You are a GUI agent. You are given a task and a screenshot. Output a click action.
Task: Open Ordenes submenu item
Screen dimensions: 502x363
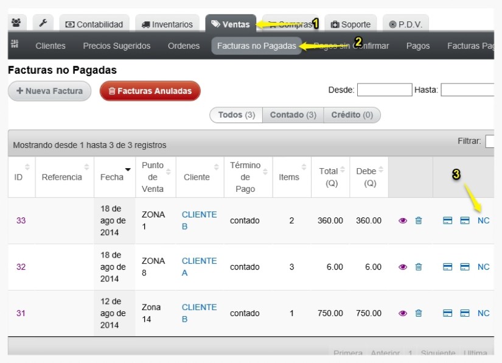[x=184, y=46]
